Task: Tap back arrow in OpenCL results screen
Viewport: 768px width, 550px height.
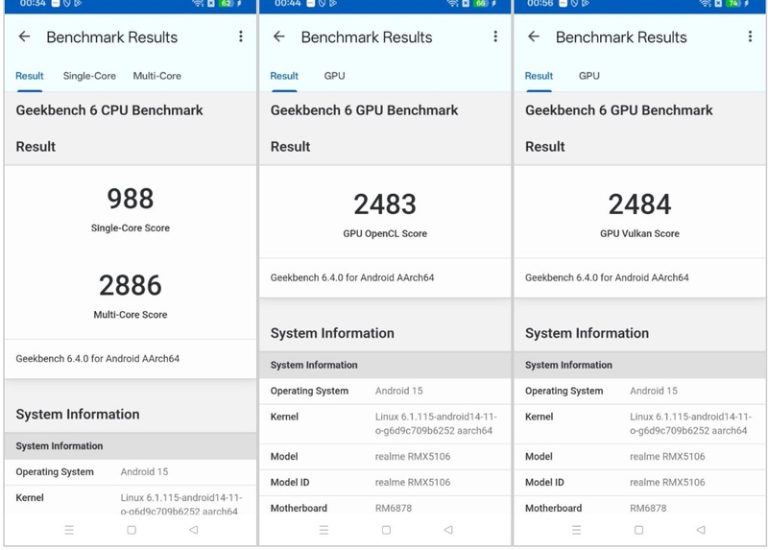Action: pos(278,36)
